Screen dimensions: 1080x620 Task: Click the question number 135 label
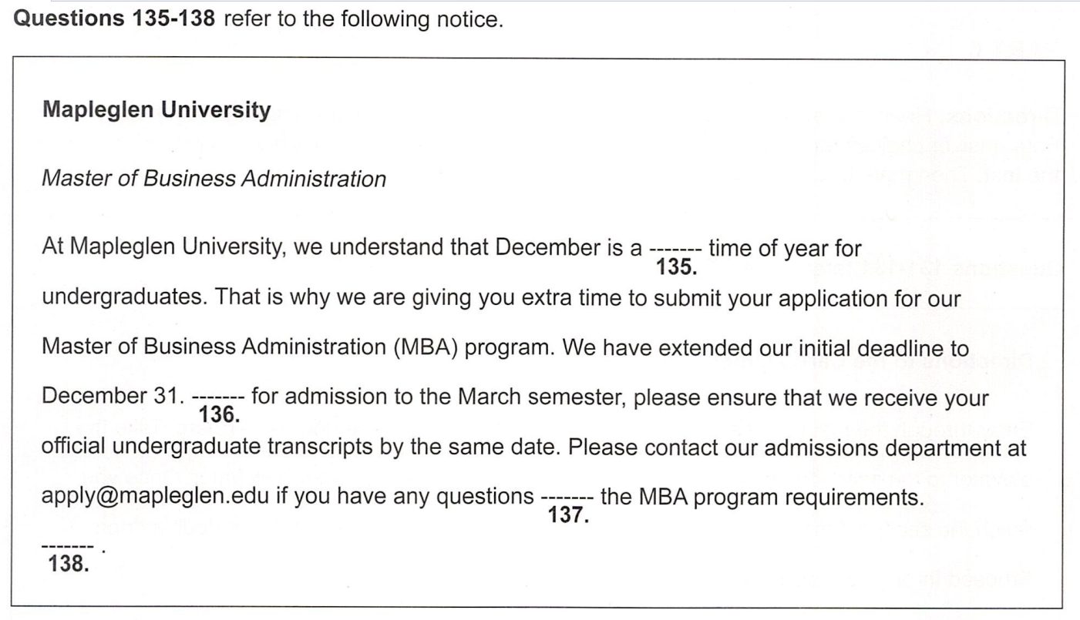pos(676,267)
